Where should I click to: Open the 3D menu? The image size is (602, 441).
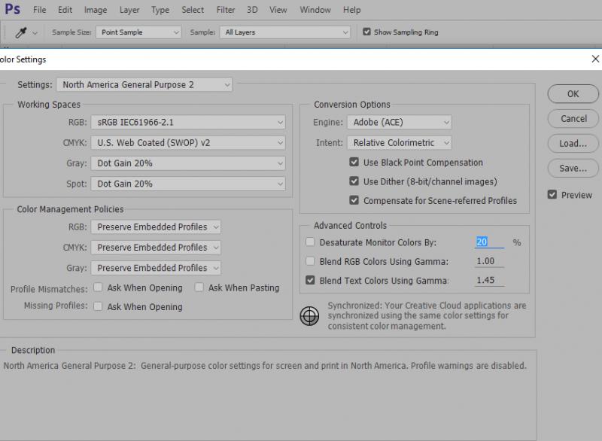[252, 10]
